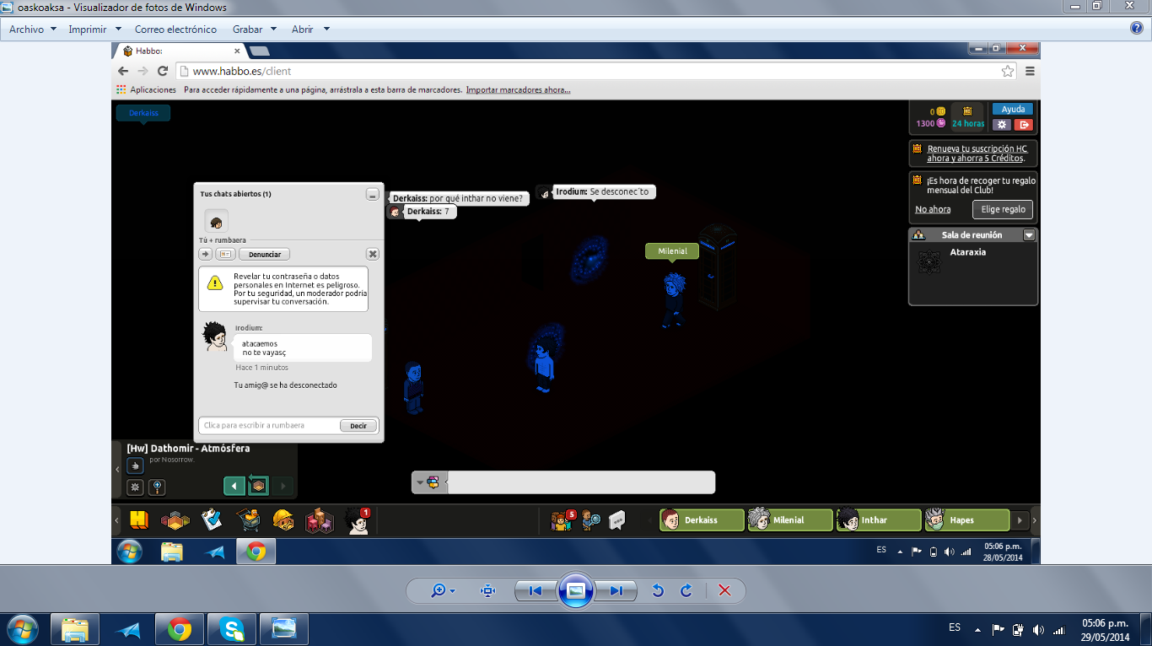
Task: Click the red logout exit button
Action: pyautogui.click(x=1023, y=124)
